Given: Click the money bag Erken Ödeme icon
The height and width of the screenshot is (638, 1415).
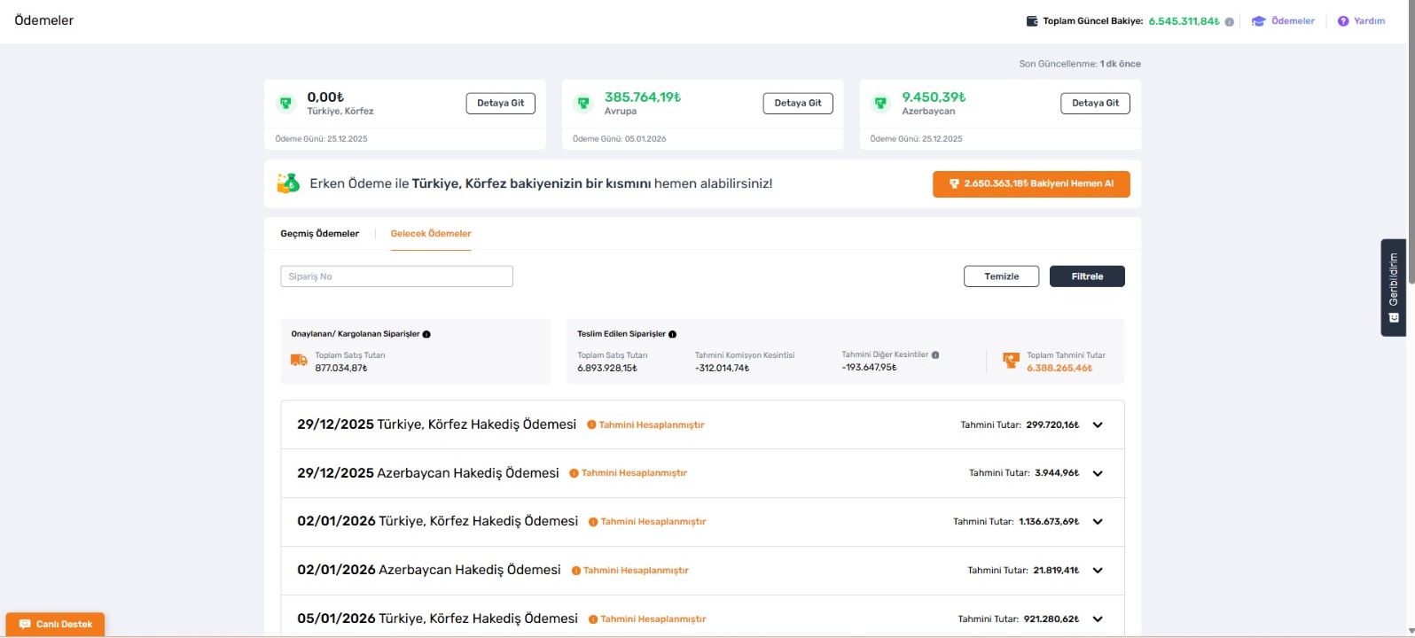Looking at the screenshot, I should pyautogui.click(x=288, y=183).
